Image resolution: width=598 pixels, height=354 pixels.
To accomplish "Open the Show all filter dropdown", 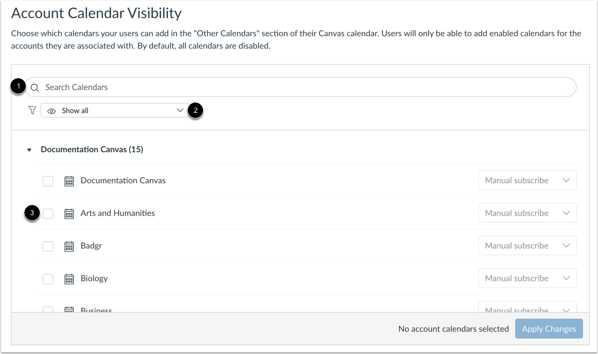I will click(114, 110).
